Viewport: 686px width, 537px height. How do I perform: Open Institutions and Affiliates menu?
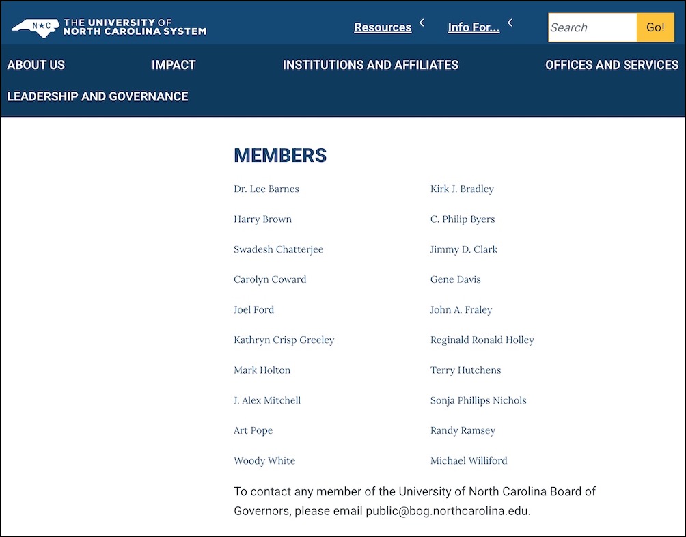[x=370, y=65]
